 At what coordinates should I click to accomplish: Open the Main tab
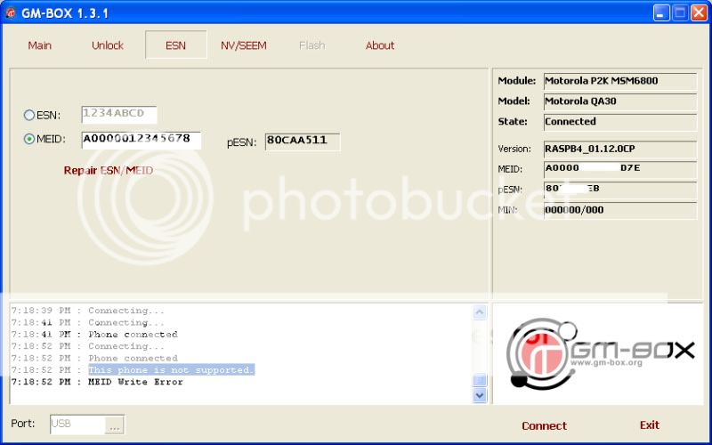[39, 45]
